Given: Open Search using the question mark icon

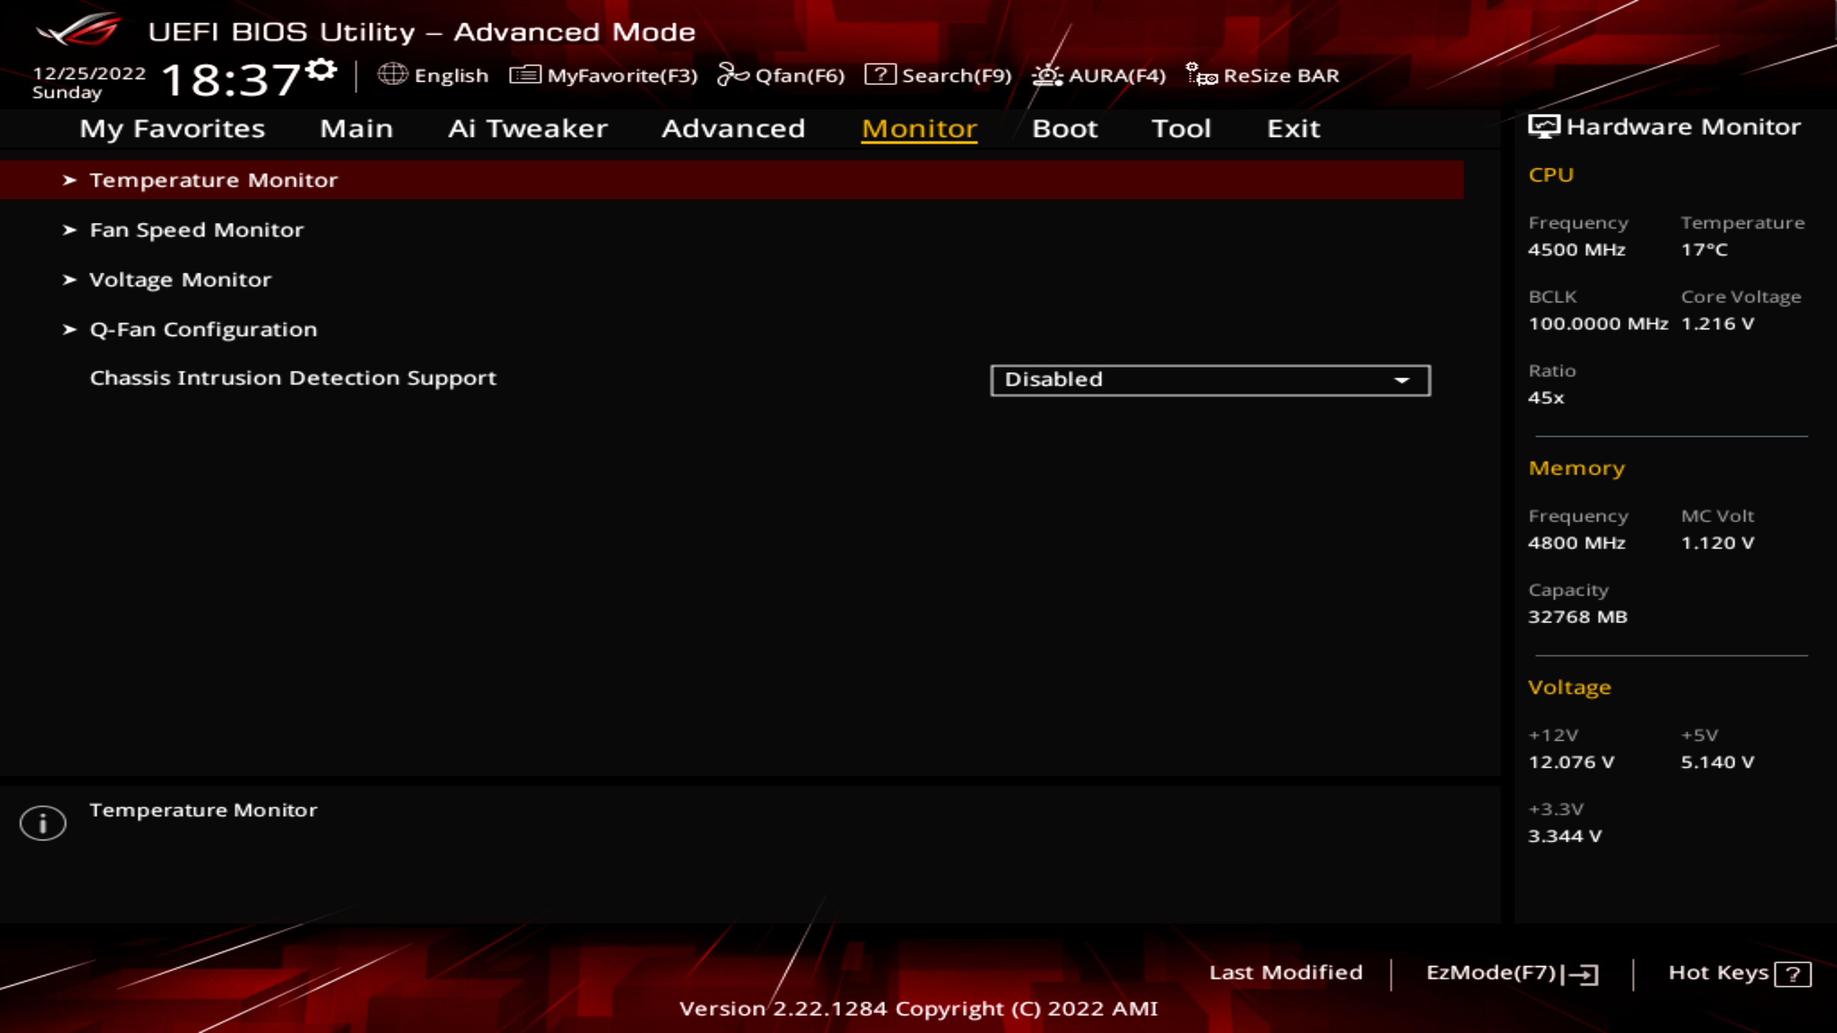Looking at the screenshot, I should coord(880,75).
